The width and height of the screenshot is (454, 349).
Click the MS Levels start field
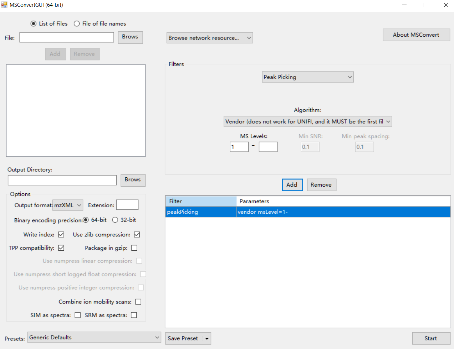(x=239, y=147)
